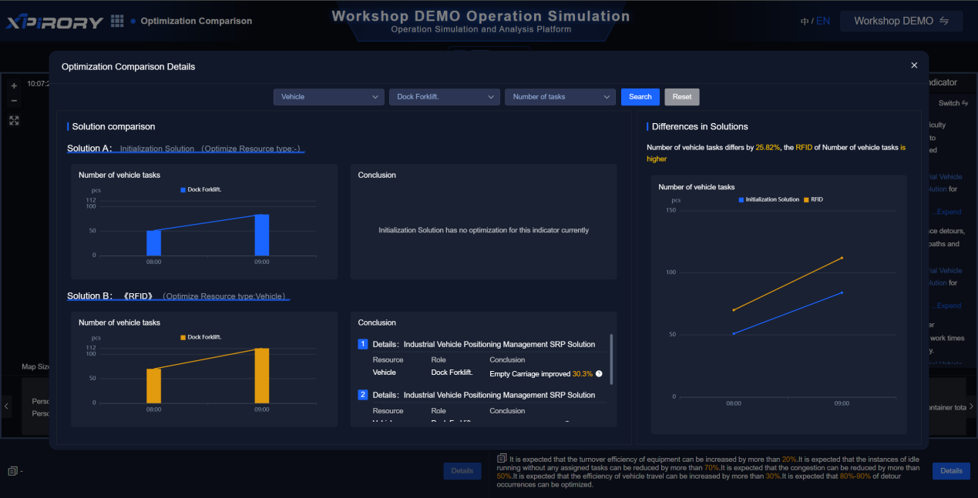
Task: Toggle Initialization Solution legend in differences chart
Action: 768,199
